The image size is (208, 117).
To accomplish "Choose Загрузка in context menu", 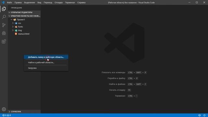I will [46, 68].
